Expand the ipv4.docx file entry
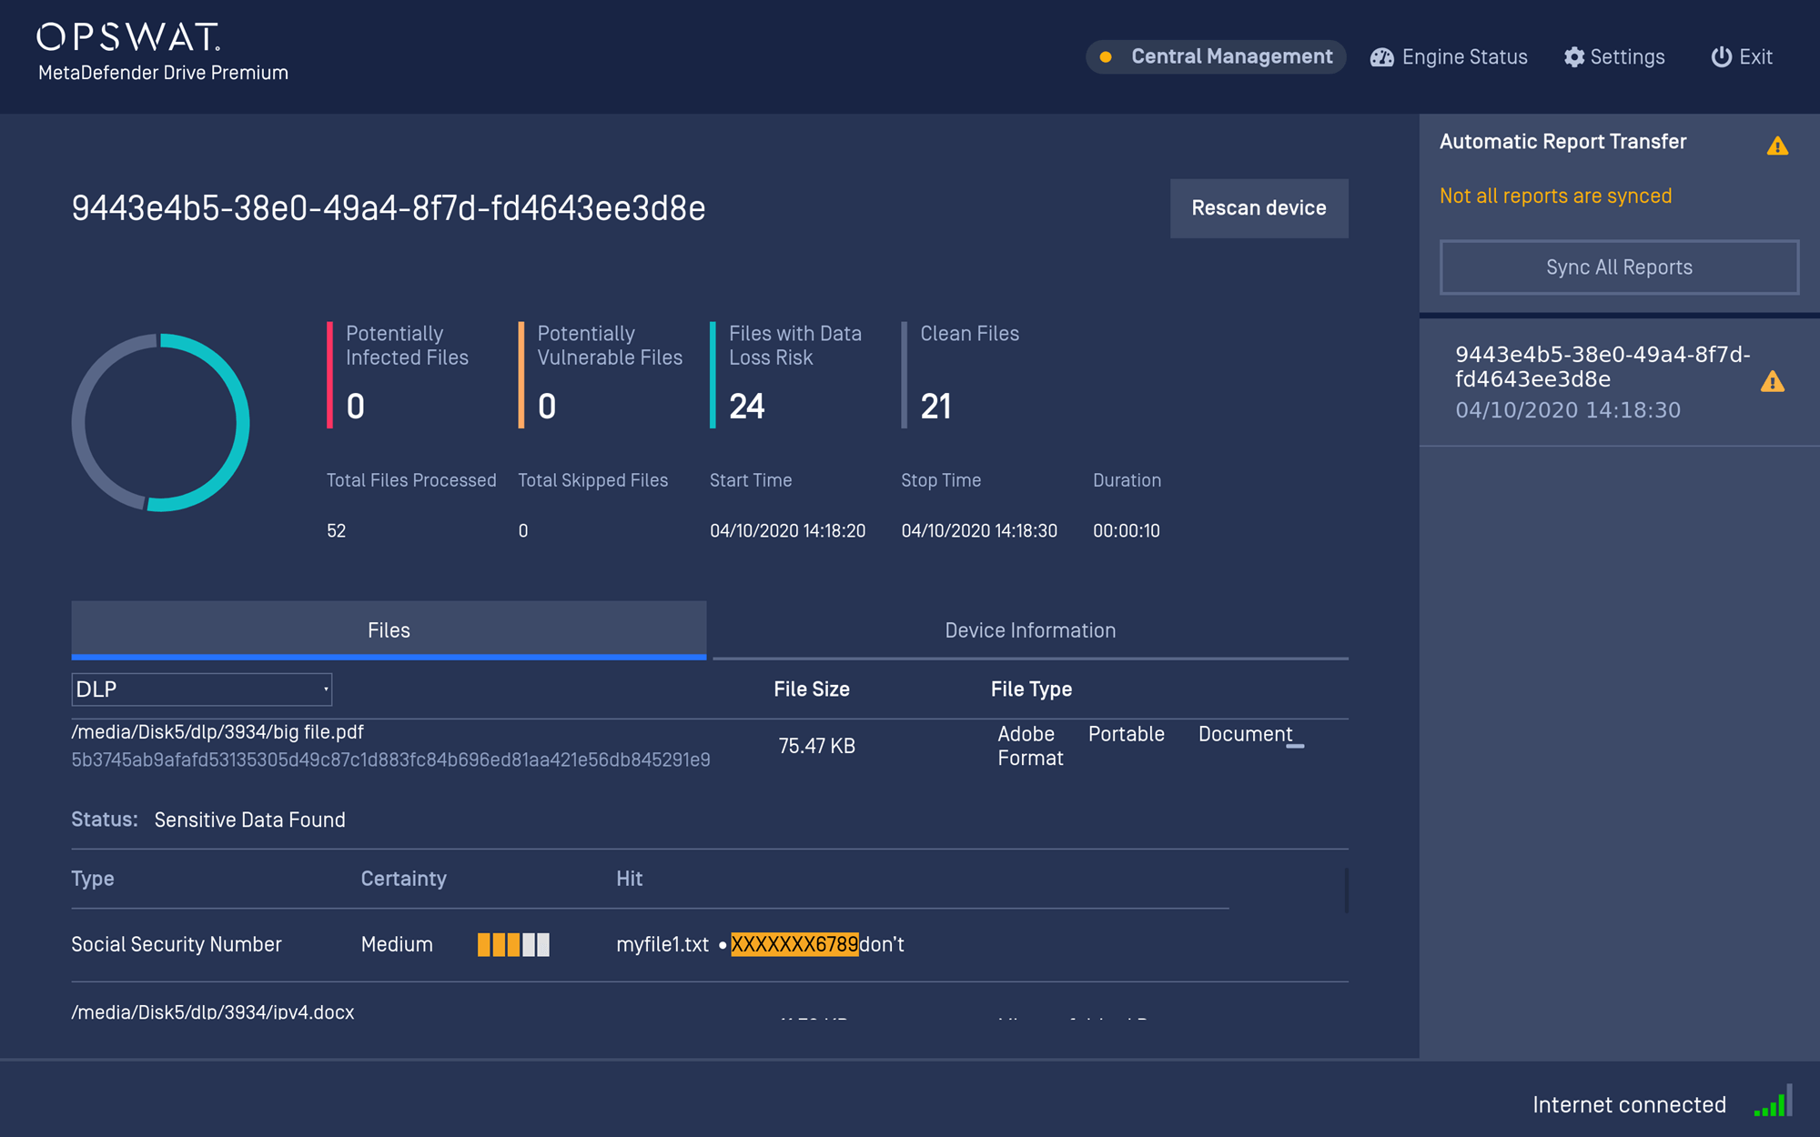The width and height of the screenshot is (1820, 1137). (x=213, y=1011)
